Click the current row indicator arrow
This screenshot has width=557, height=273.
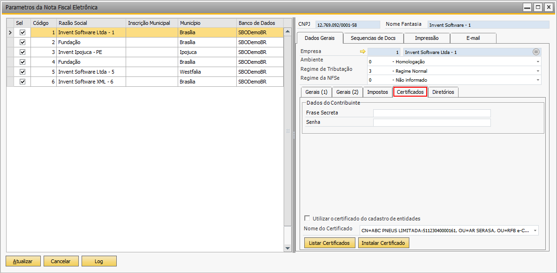click(x=10, y=32)
